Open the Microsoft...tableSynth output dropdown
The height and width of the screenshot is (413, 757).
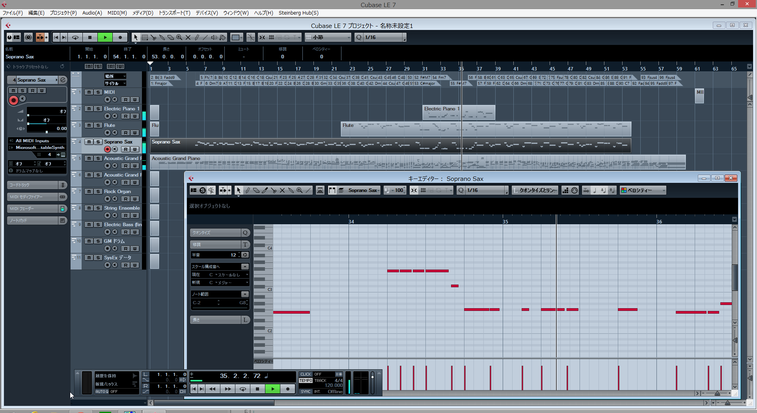37,148
